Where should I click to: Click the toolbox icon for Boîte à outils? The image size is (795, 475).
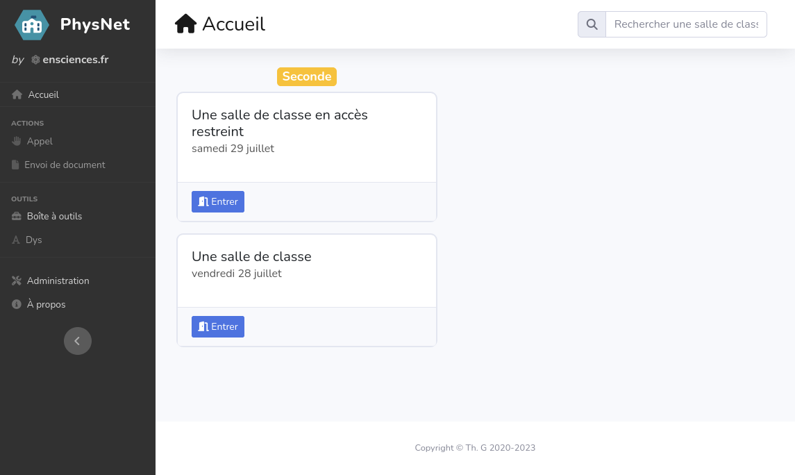(17, 216)
